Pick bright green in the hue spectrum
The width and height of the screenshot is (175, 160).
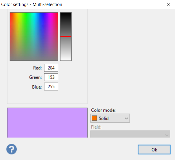tap(26, 13)
